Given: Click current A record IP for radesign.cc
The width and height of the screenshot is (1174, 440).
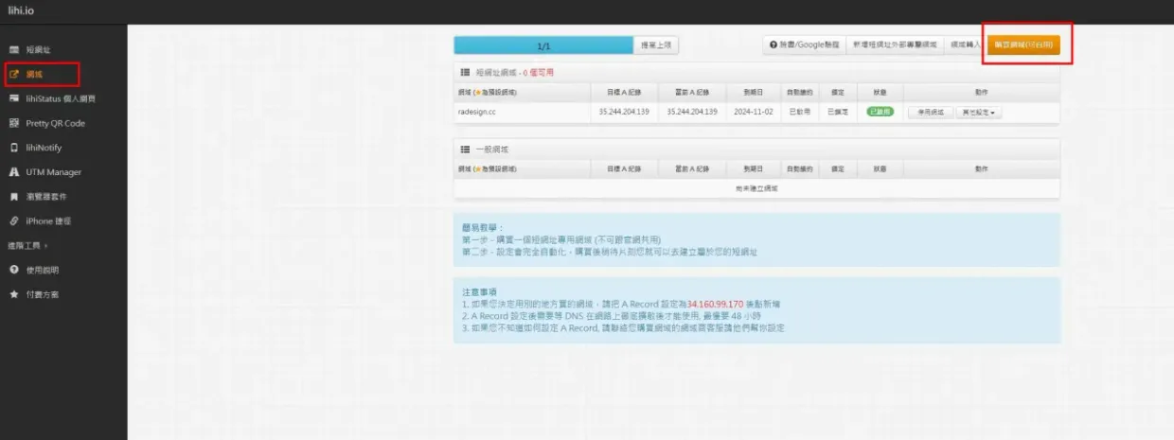Looking at the screenshot, I should click(x=692, y=112).
